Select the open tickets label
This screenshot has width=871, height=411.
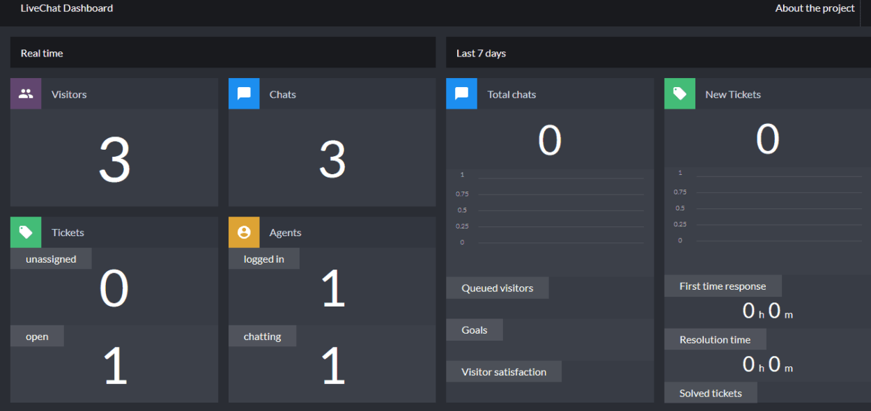pos(37,336)
